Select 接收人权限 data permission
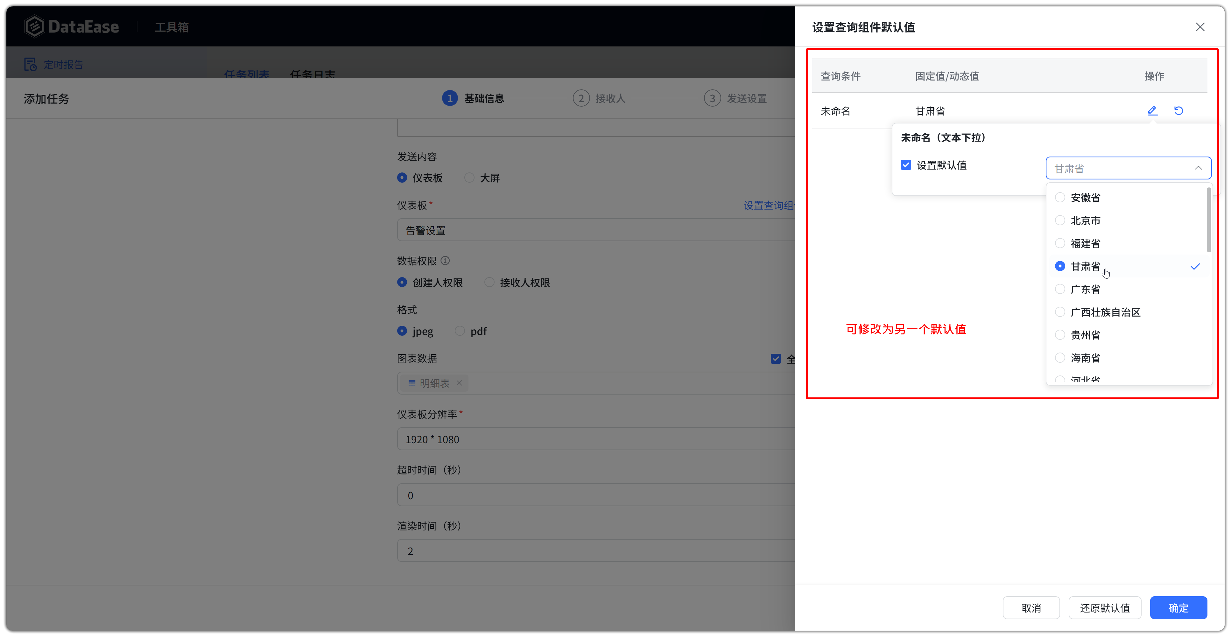The height and width of the screenshot is (637, 1231). click(x=489, y=283)
